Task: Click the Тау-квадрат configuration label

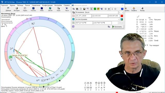Action: [154, 45]
